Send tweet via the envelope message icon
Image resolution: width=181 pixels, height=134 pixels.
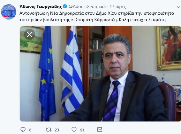[100, 130]
